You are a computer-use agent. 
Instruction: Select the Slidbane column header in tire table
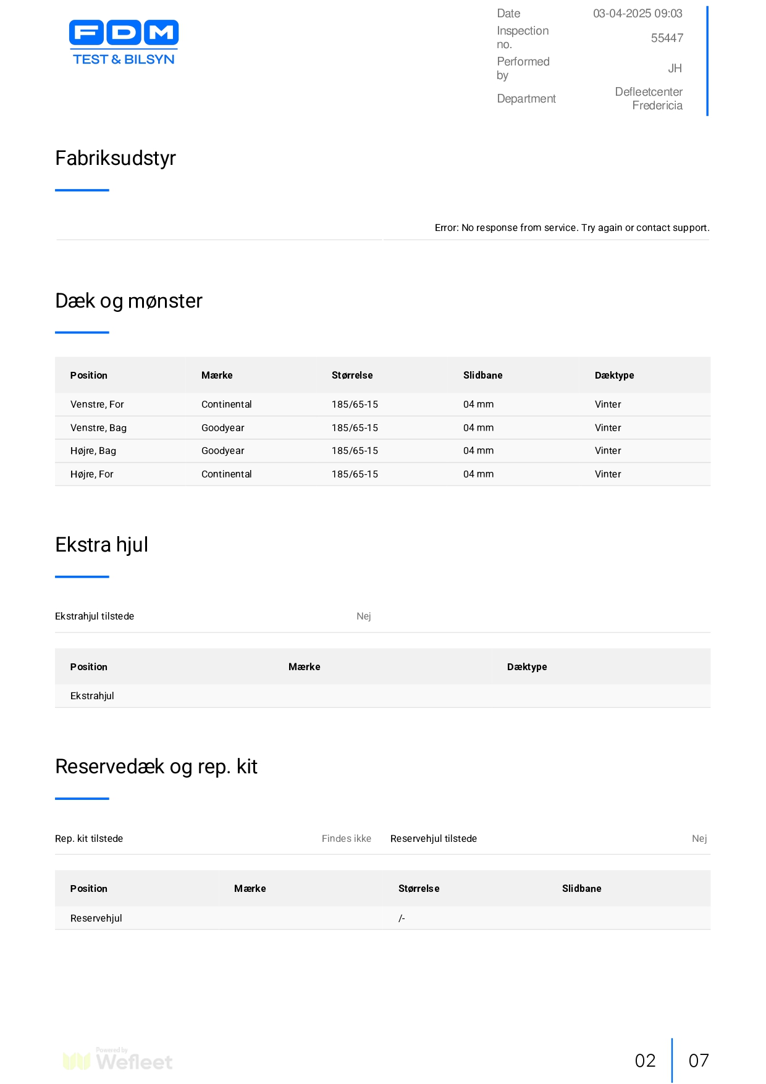point(482,376)
